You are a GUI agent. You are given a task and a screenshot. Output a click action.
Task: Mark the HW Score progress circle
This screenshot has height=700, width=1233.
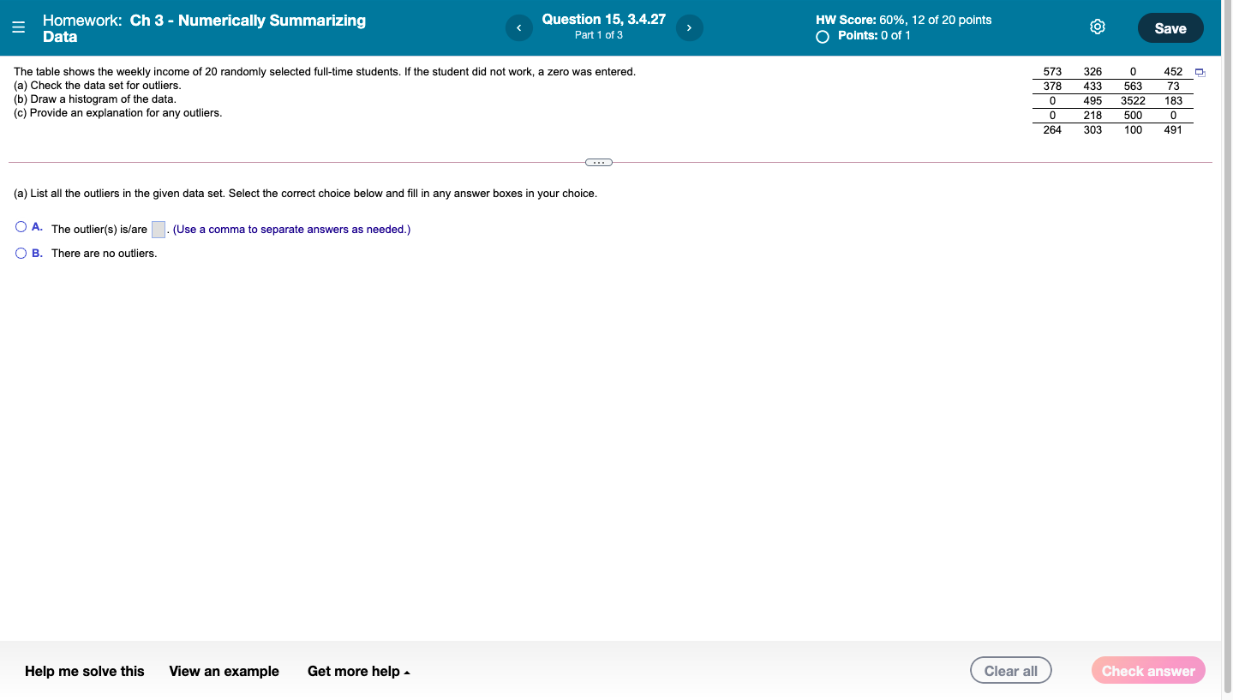[823, 37]
